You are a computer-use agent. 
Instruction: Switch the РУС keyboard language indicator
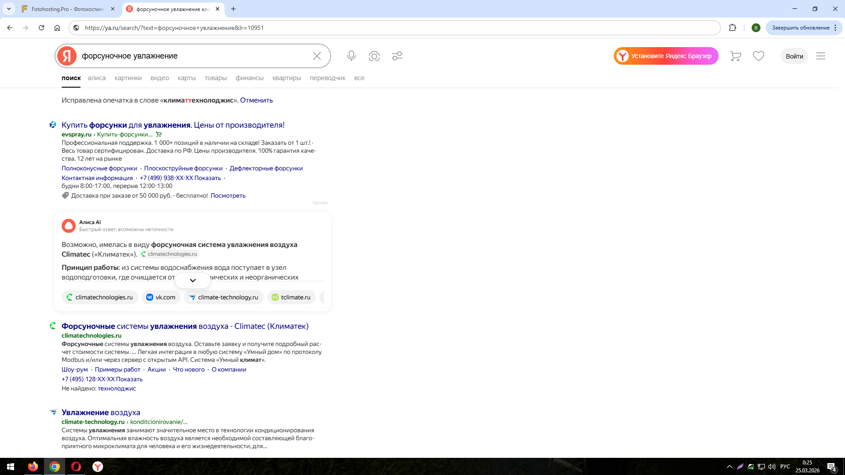[x=785, y=467]
